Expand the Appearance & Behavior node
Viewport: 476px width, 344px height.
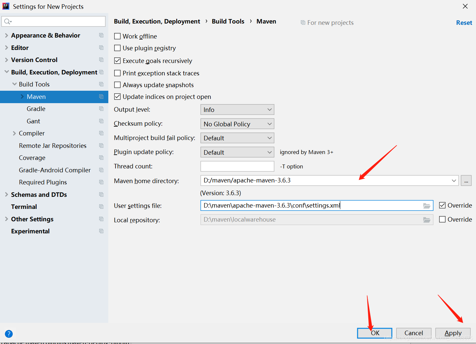pyautogui.click(x=7, y=35)
